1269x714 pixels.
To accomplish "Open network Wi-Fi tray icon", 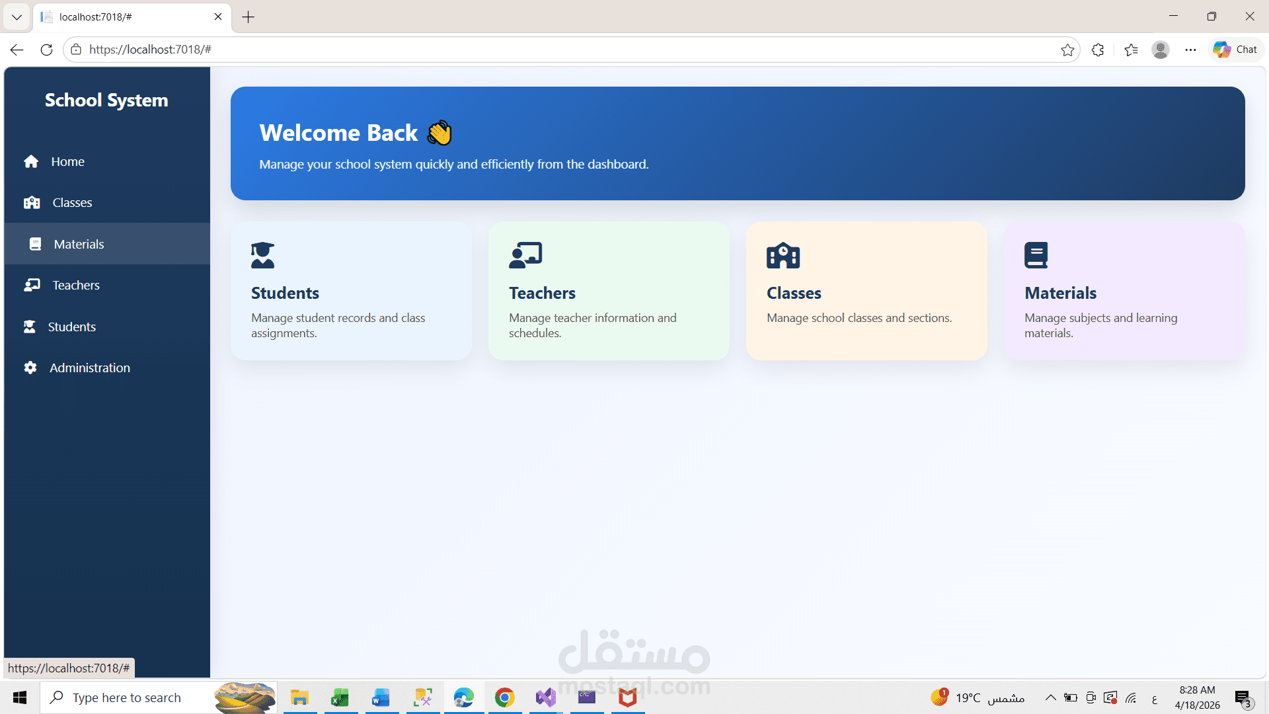I will 1132,697.
